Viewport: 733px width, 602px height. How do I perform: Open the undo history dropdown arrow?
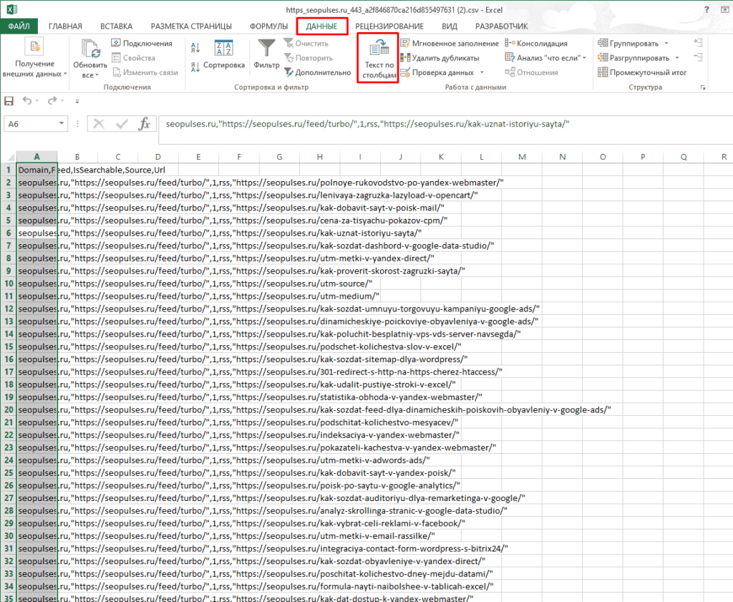pos(37,101)
